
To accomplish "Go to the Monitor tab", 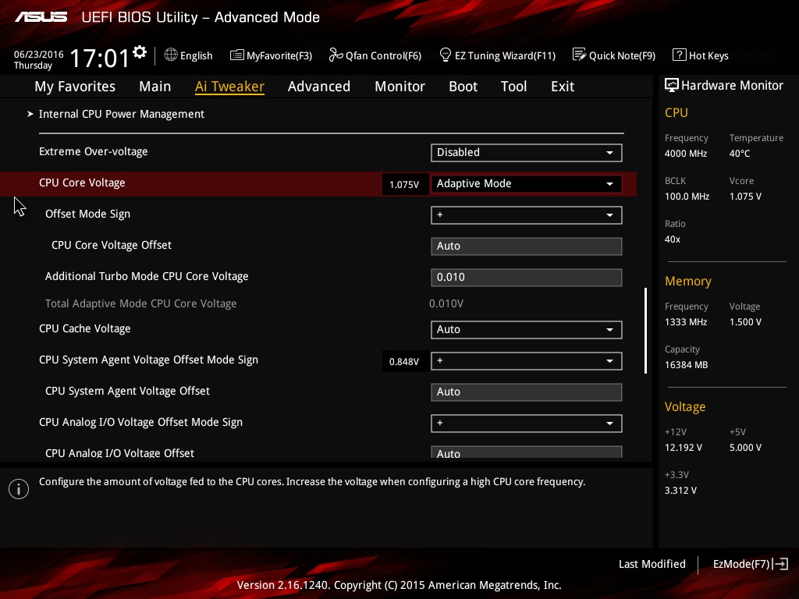I will tap(399, 87).
